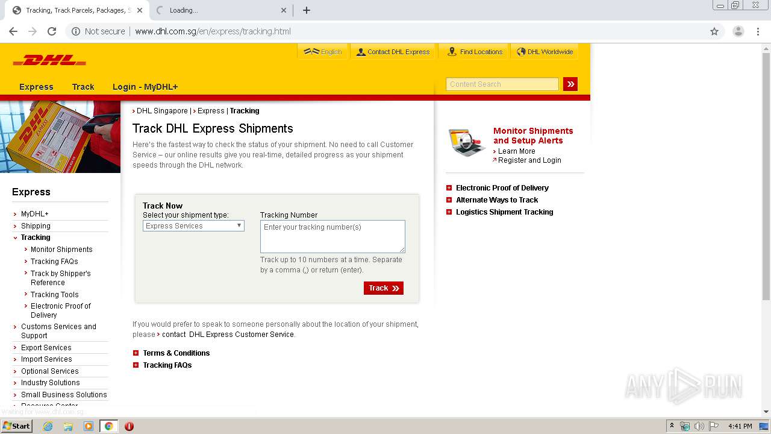Open the Shipping sidebar item
Viewport: 771px width, 434px height.
click(x=36, y=226)
